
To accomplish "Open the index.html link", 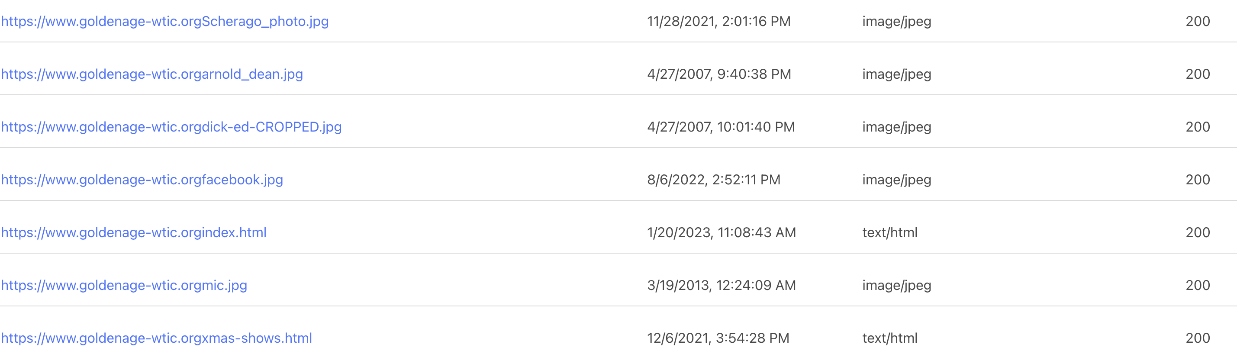I will pyautogui.click(x=133, y=233).
